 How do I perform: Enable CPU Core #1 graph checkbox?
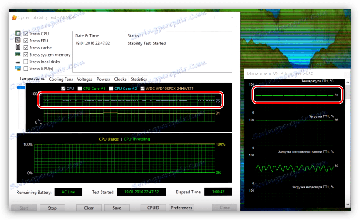79,88
